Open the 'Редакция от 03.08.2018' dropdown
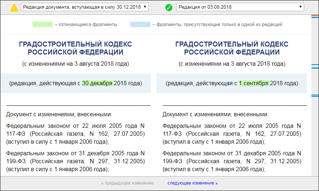The height and width of the screenshot is (191, 319). click(x=240, y=7)
